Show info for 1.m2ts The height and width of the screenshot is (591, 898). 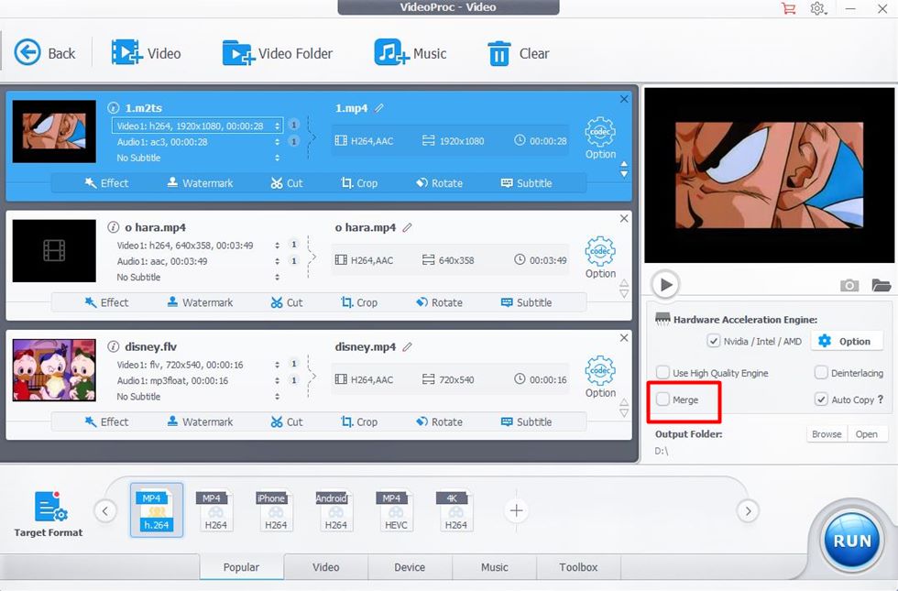[x=114, y=108]
